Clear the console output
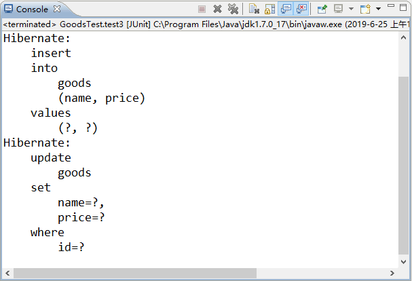 (x=254, y=9)
